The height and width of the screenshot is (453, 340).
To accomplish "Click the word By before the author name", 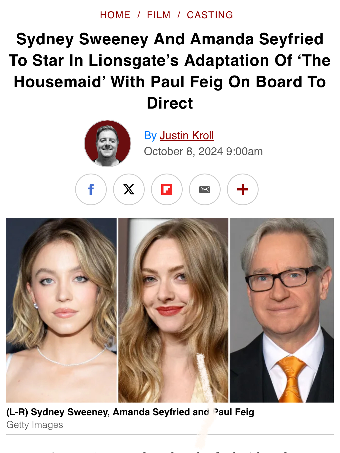I will [150, 136].
